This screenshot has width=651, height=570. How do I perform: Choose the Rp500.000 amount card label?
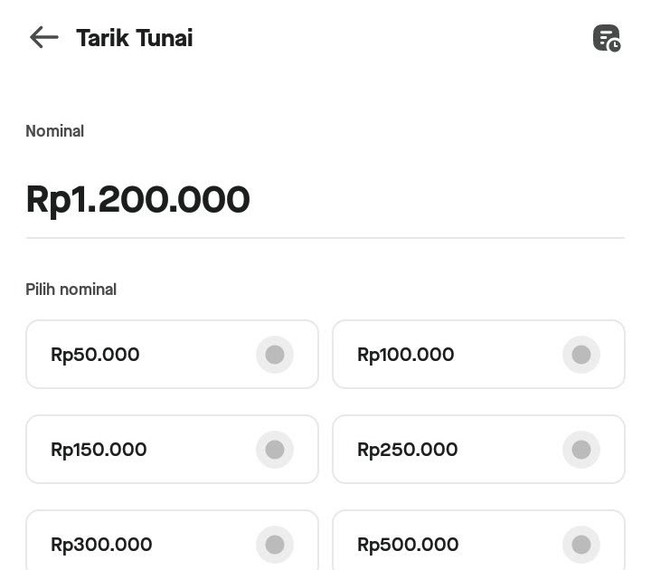click(x=408, y=545)
